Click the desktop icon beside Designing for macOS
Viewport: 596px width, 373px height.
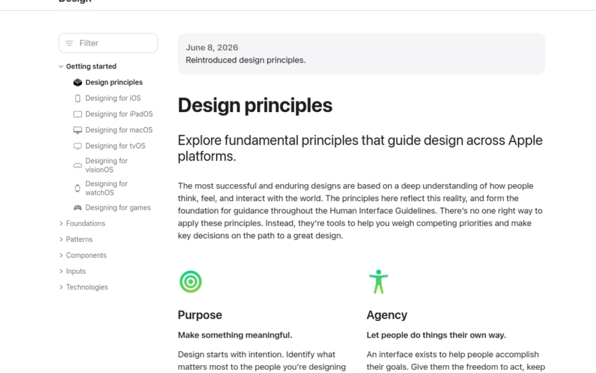(x=78, y=130)
